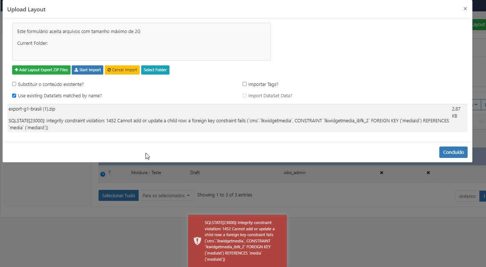Click the Moldura - Teste layout name
Image resolution: width=486 pixels, height=267 pixels.
(x=146, y=173)
